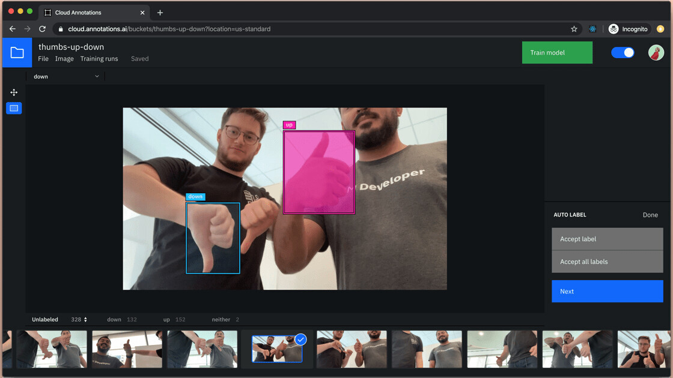Image resolution: width=673 pixels, height=378 pixels.
Task: Select the pink 'up' bounding box
Action: [x=319, y=172]
